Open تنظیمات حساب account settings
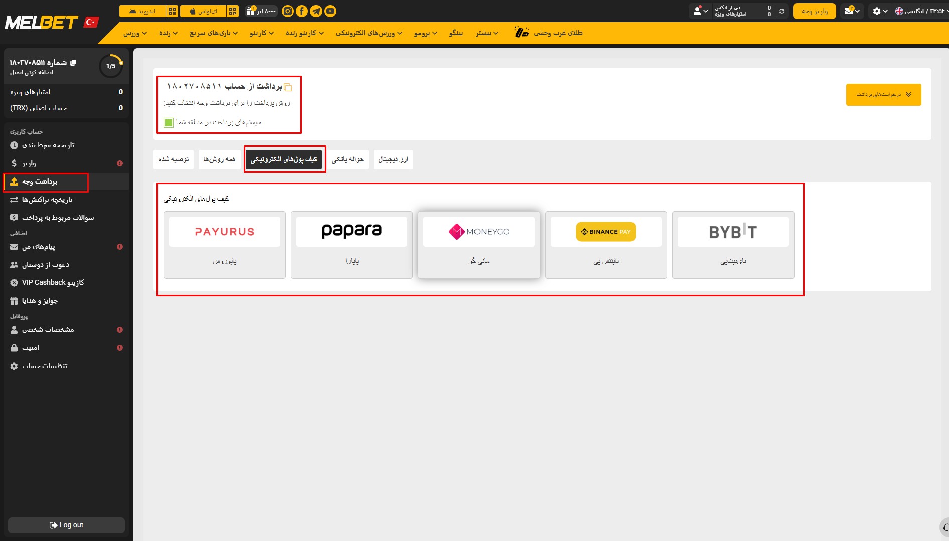The width and height of the screenshot is (949, 541). click(66, 366)
